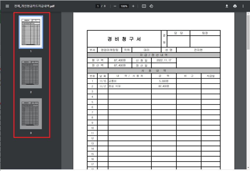This screenshot has height=171, width=250.
Task: Click the scrollbar up arrow
Action: [248, 14]
